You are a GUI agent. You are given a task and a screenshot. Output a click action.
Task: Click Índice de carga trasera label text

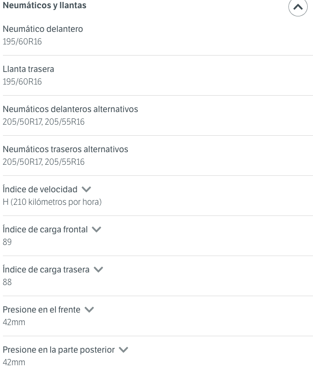pos(46,270)
